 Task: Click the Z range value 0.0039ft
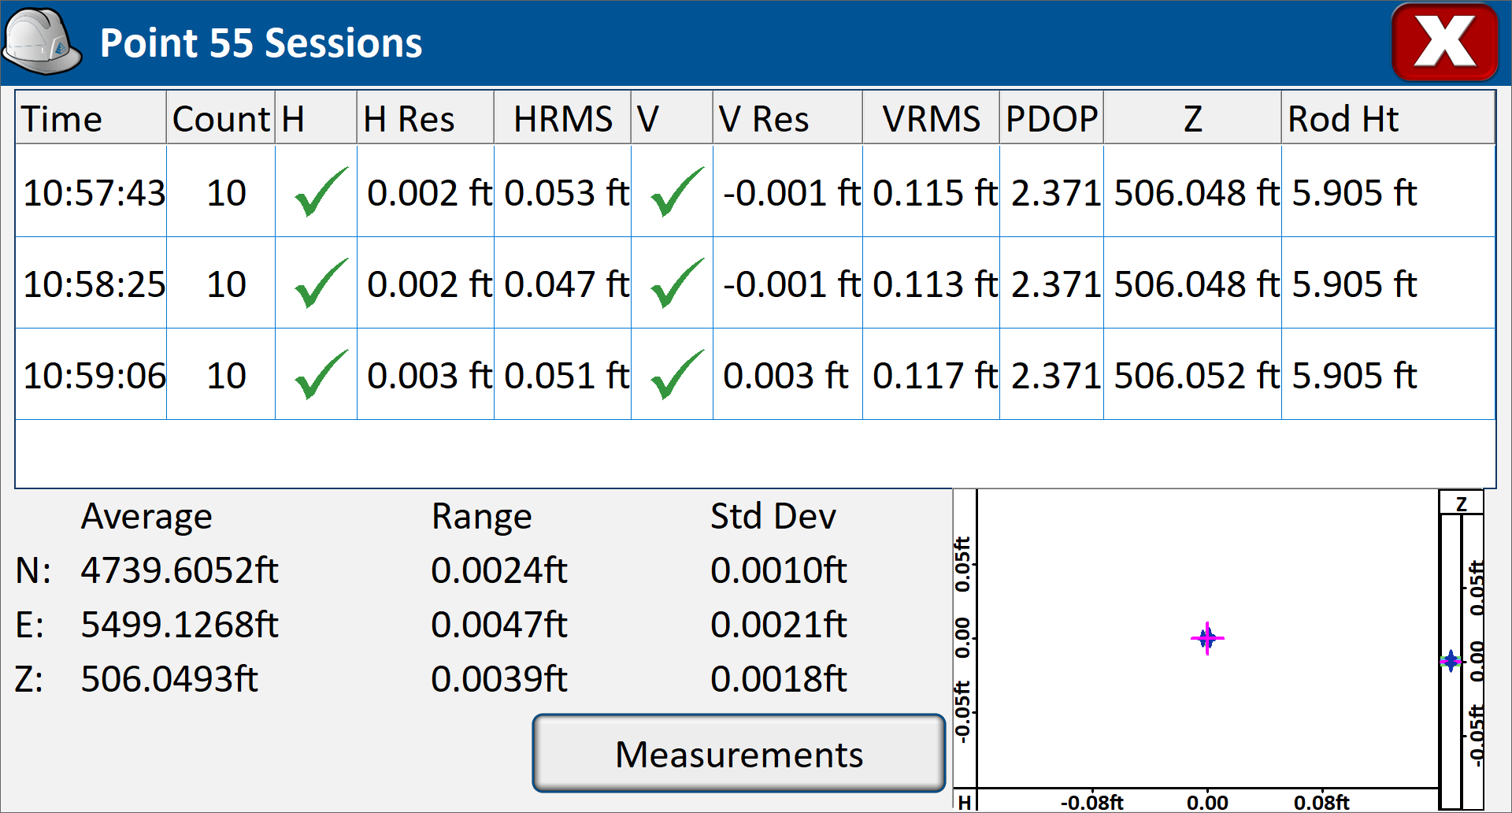click(x=499, y=679)
